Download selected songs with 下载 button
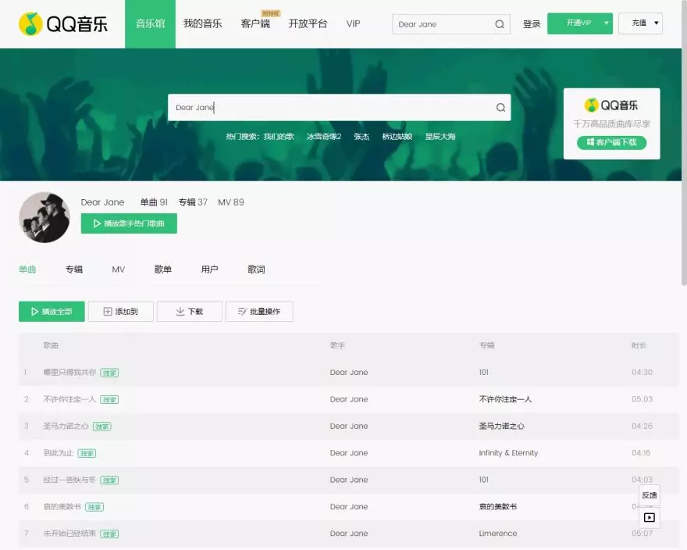This screenshot has width=687, height=550. (x=189, y=312)
